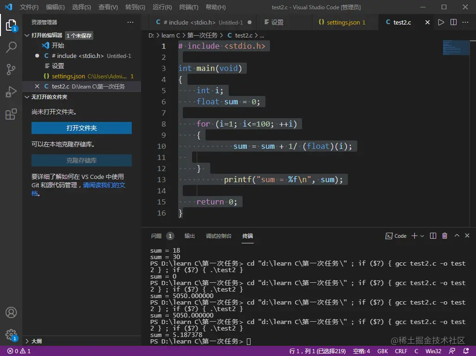The height and width of the screenshot is (356, 476).
Task: Open the Terminal menu in menu bar
Action: point(188,7)
